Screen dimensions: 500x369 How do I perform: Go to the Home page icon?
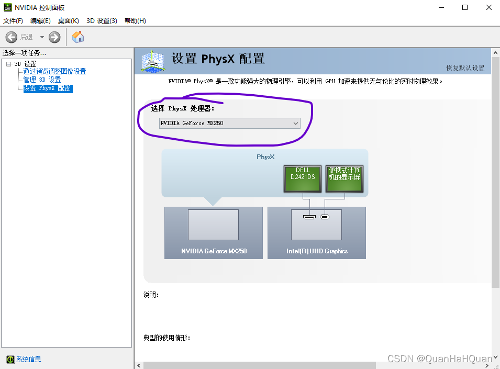[x=78, y=37]
